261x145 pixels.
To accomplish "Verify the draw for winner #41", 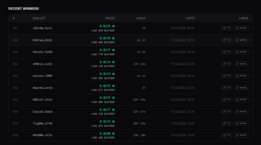I will click(241, 100).
